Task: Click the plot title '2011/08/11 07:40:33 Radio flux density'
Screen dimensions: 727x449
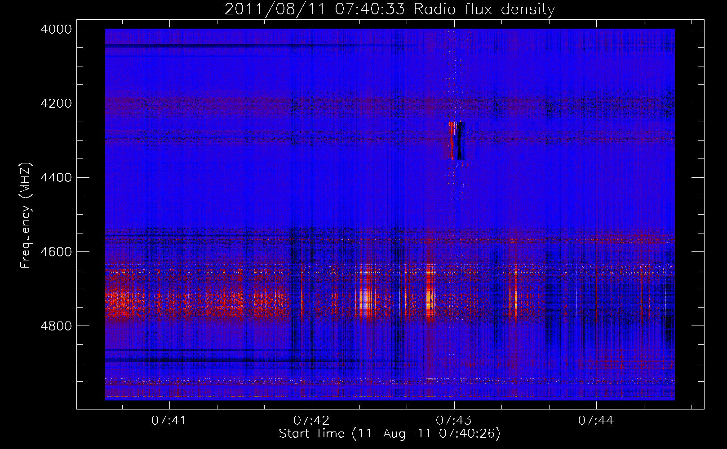Action: tap(390, 9)
